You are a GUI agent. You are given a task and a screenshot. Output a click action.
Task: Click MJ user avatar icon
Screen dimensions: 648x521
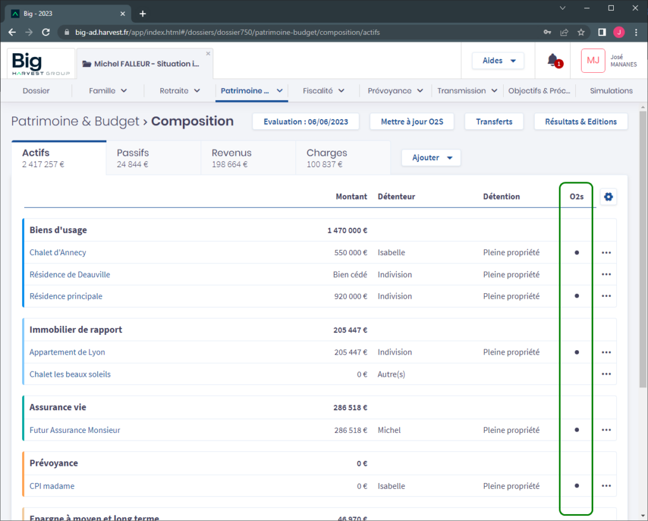(593, 61)
